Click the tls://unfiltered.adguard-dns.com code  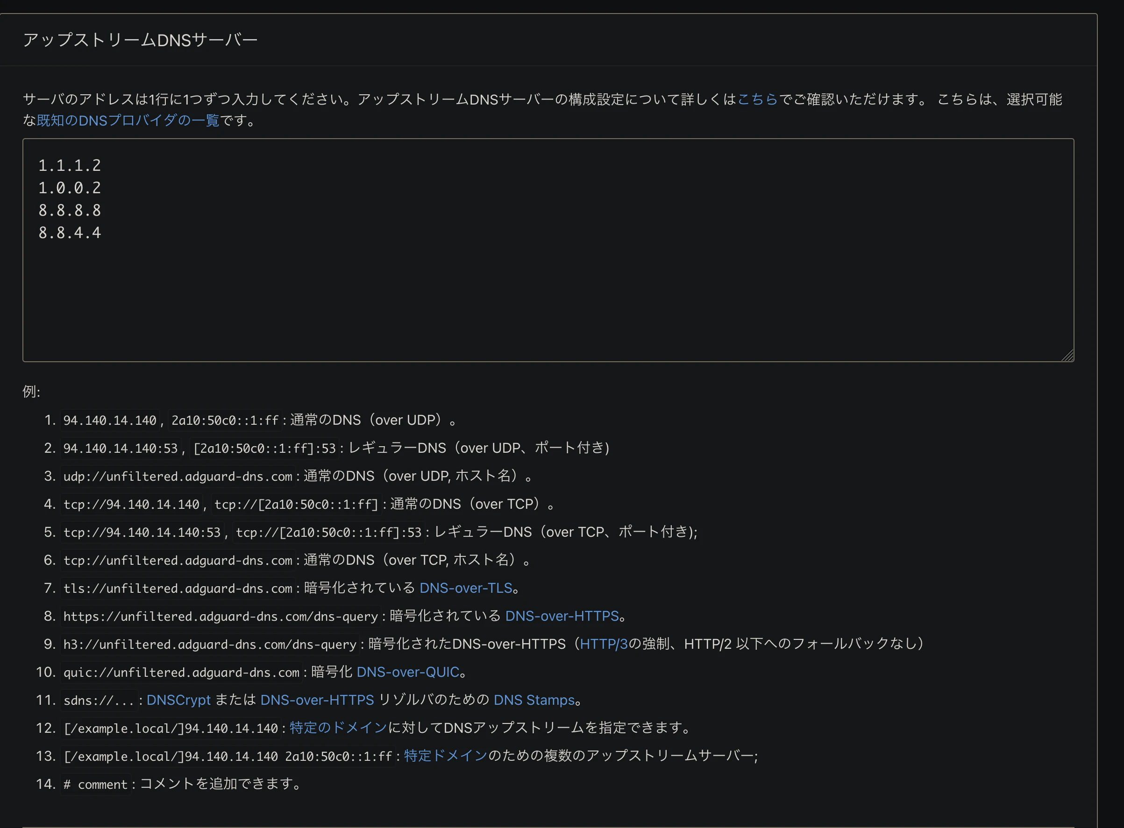coord(178,589)
